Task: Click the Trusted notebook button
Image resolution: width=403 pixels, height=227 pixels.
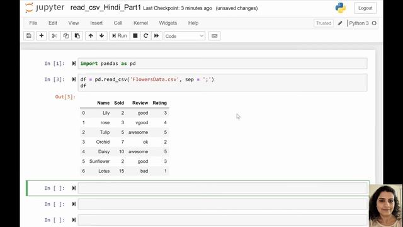Action: click(x=324, y=23)
